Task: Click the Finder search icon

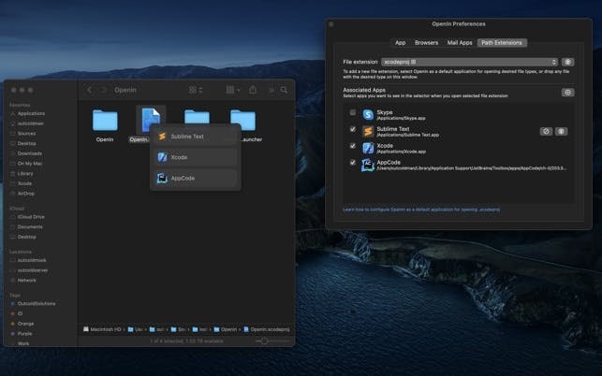Action: coord(284,90)
